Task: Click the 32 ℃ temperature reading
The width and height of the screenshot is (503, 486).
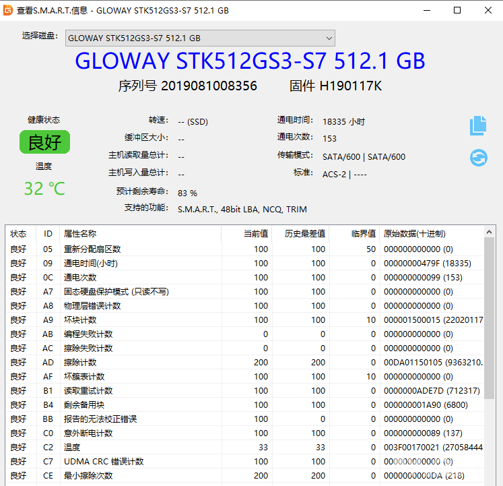Action: (x=44, y=189)
